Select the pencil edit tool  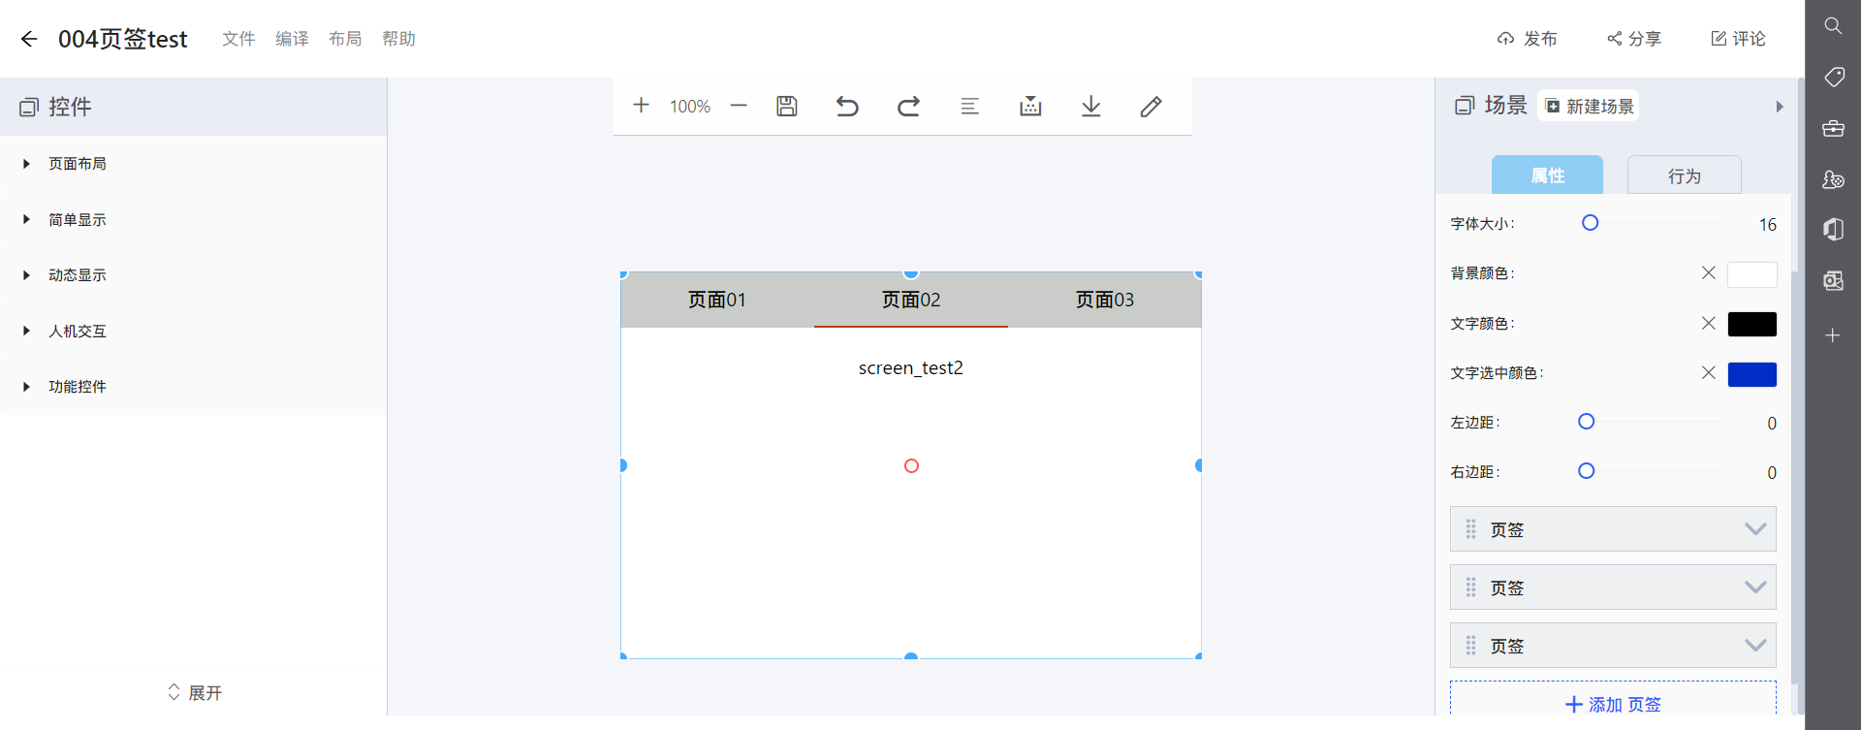coord(1151,106)
